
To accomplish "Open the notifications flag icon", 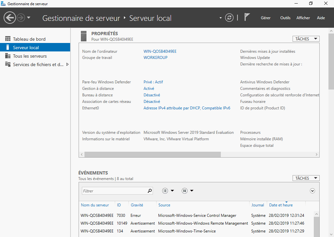I will tap(247, 18).
